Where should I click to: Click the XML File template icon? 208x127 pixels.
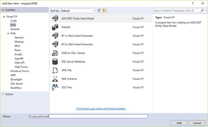tap(55, 70)
